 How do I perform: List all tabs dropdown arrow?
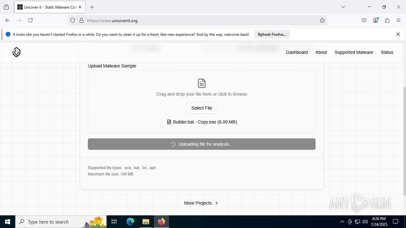(343, 7)
